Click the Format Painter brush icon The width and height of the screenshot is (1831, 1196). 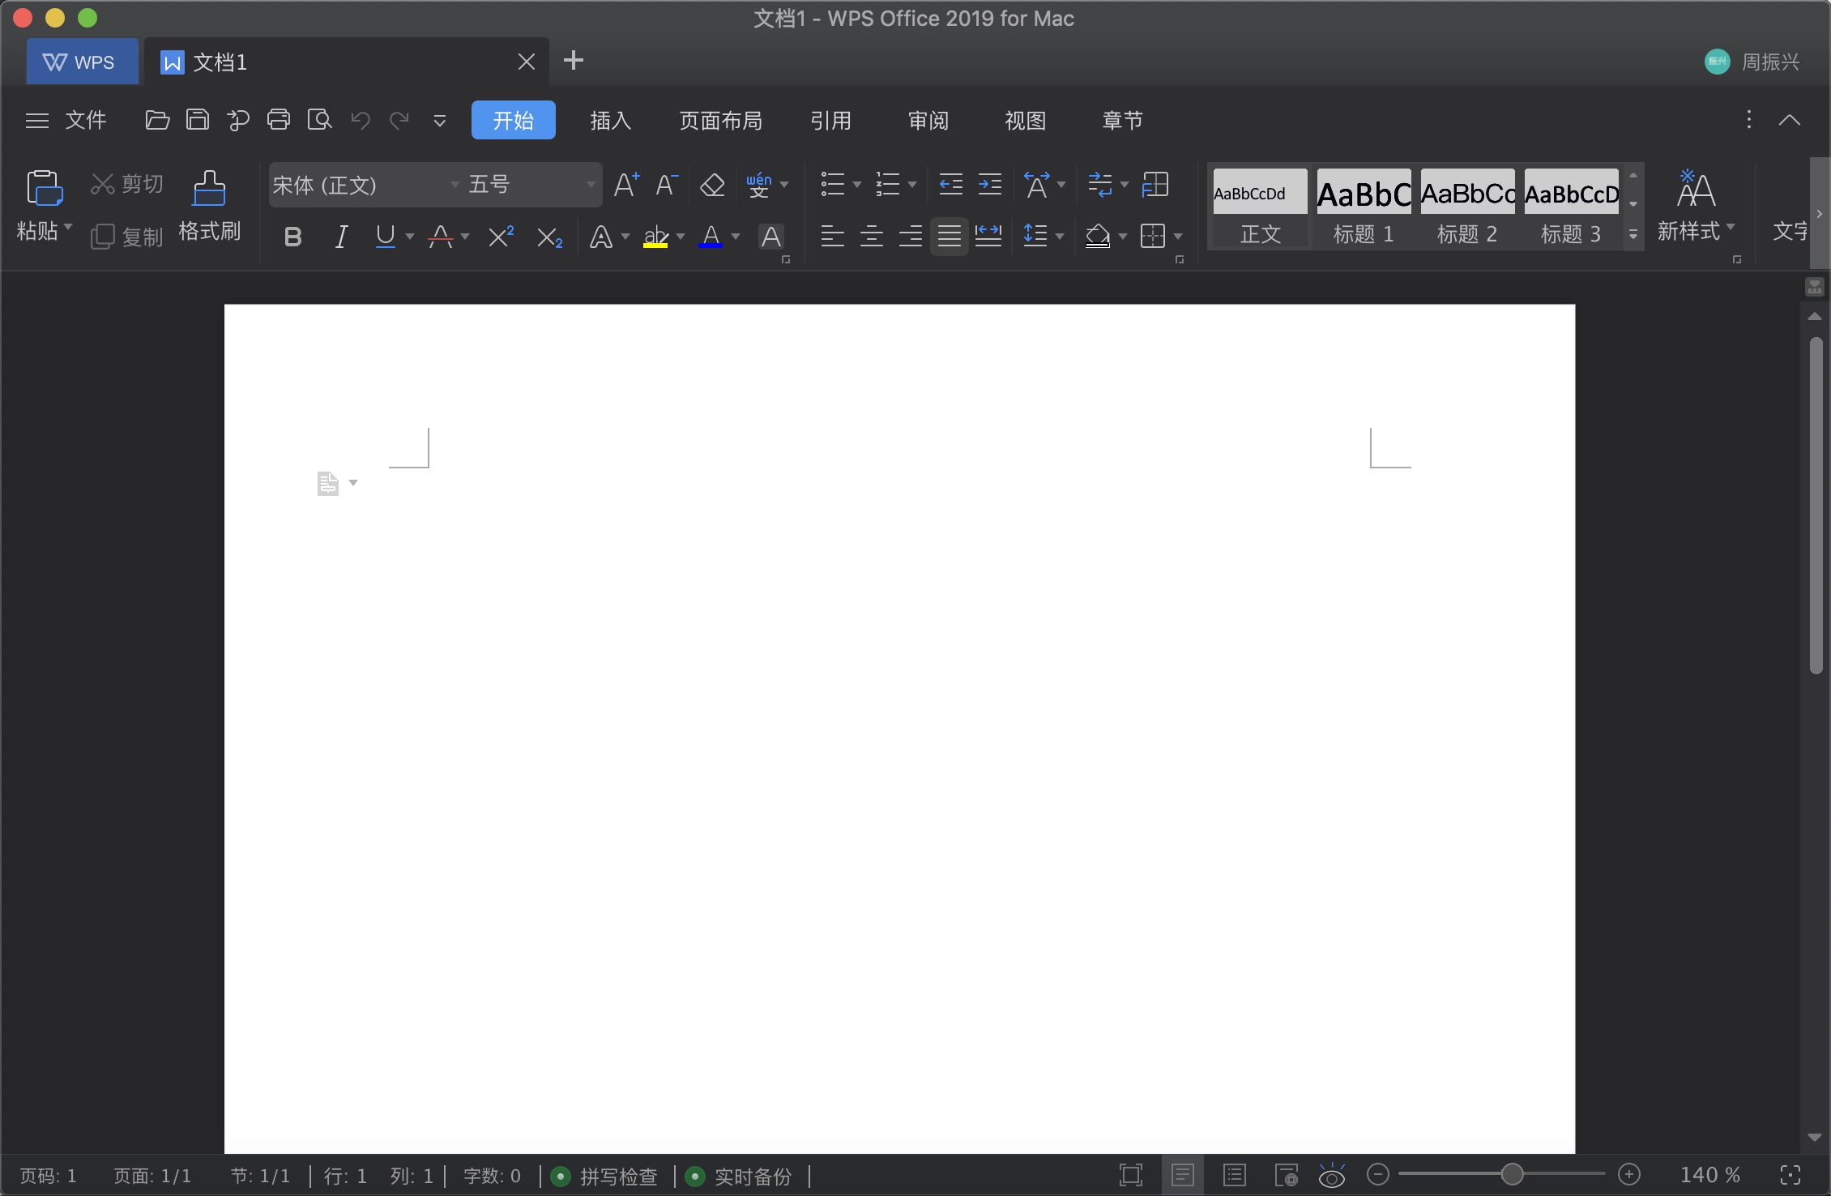(209, 189)
